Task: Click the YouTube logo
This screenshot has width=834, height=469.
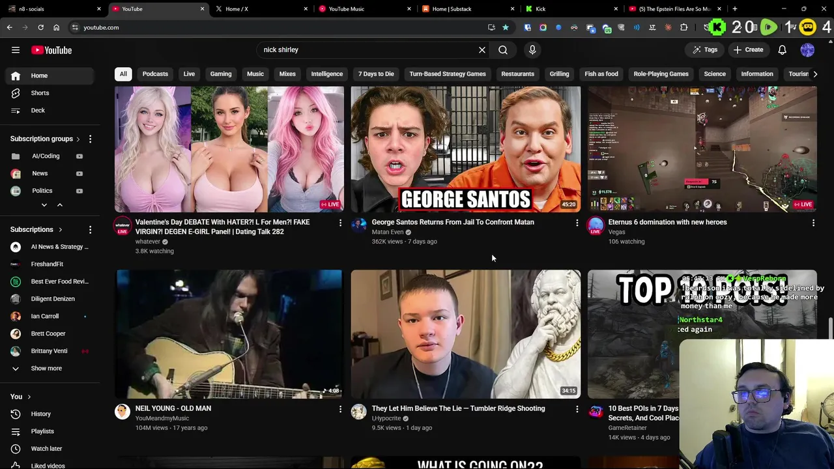Action: coord(51,50)
